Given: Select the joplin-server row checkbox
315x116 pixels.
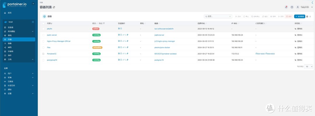Looking at the screenshot, I should pos(43,35).
